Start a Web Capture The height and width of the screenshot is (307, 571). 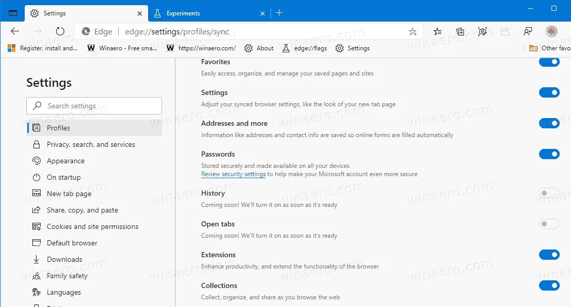click(x=483, y=31)
